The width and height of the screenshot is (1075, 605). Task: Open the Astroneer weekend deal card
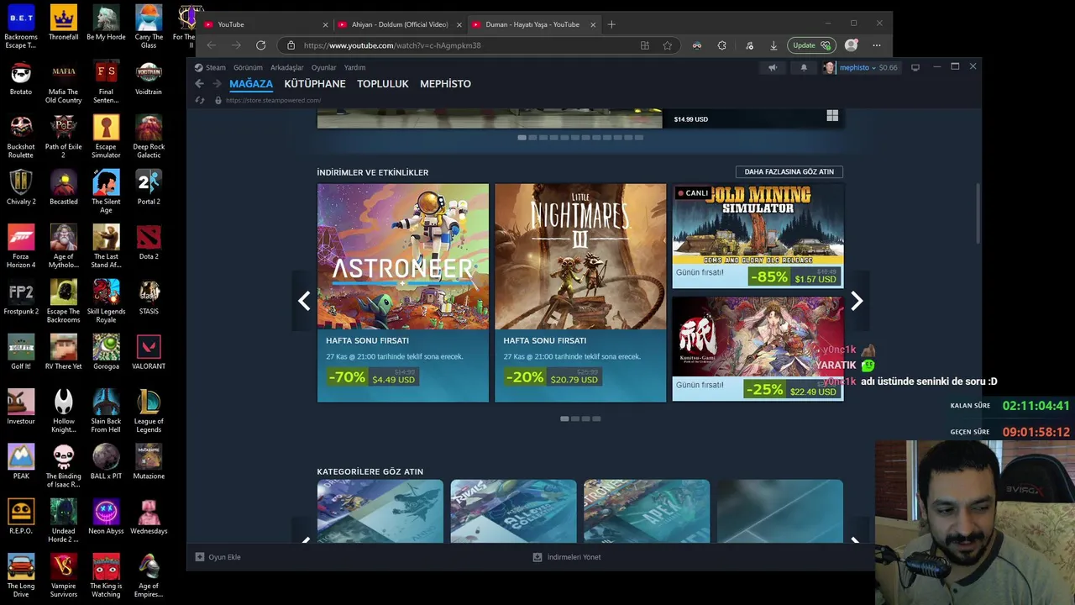pos(403,292)
